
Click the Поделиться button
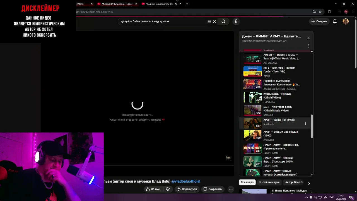pyautogui.click(x=187, y=189)
